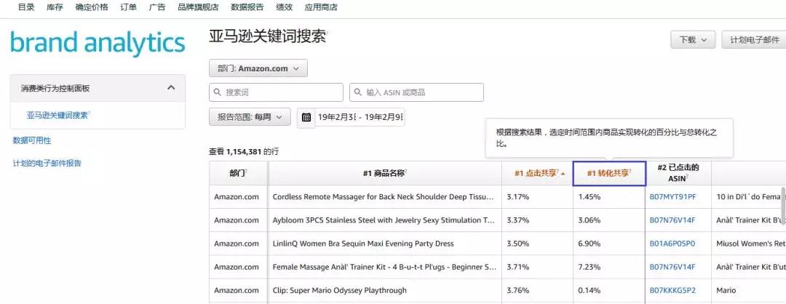Open ASIN link B07KKKG5P2
Image resolution: width=786 pixels, height=304 pixels.
pos(672,290)
